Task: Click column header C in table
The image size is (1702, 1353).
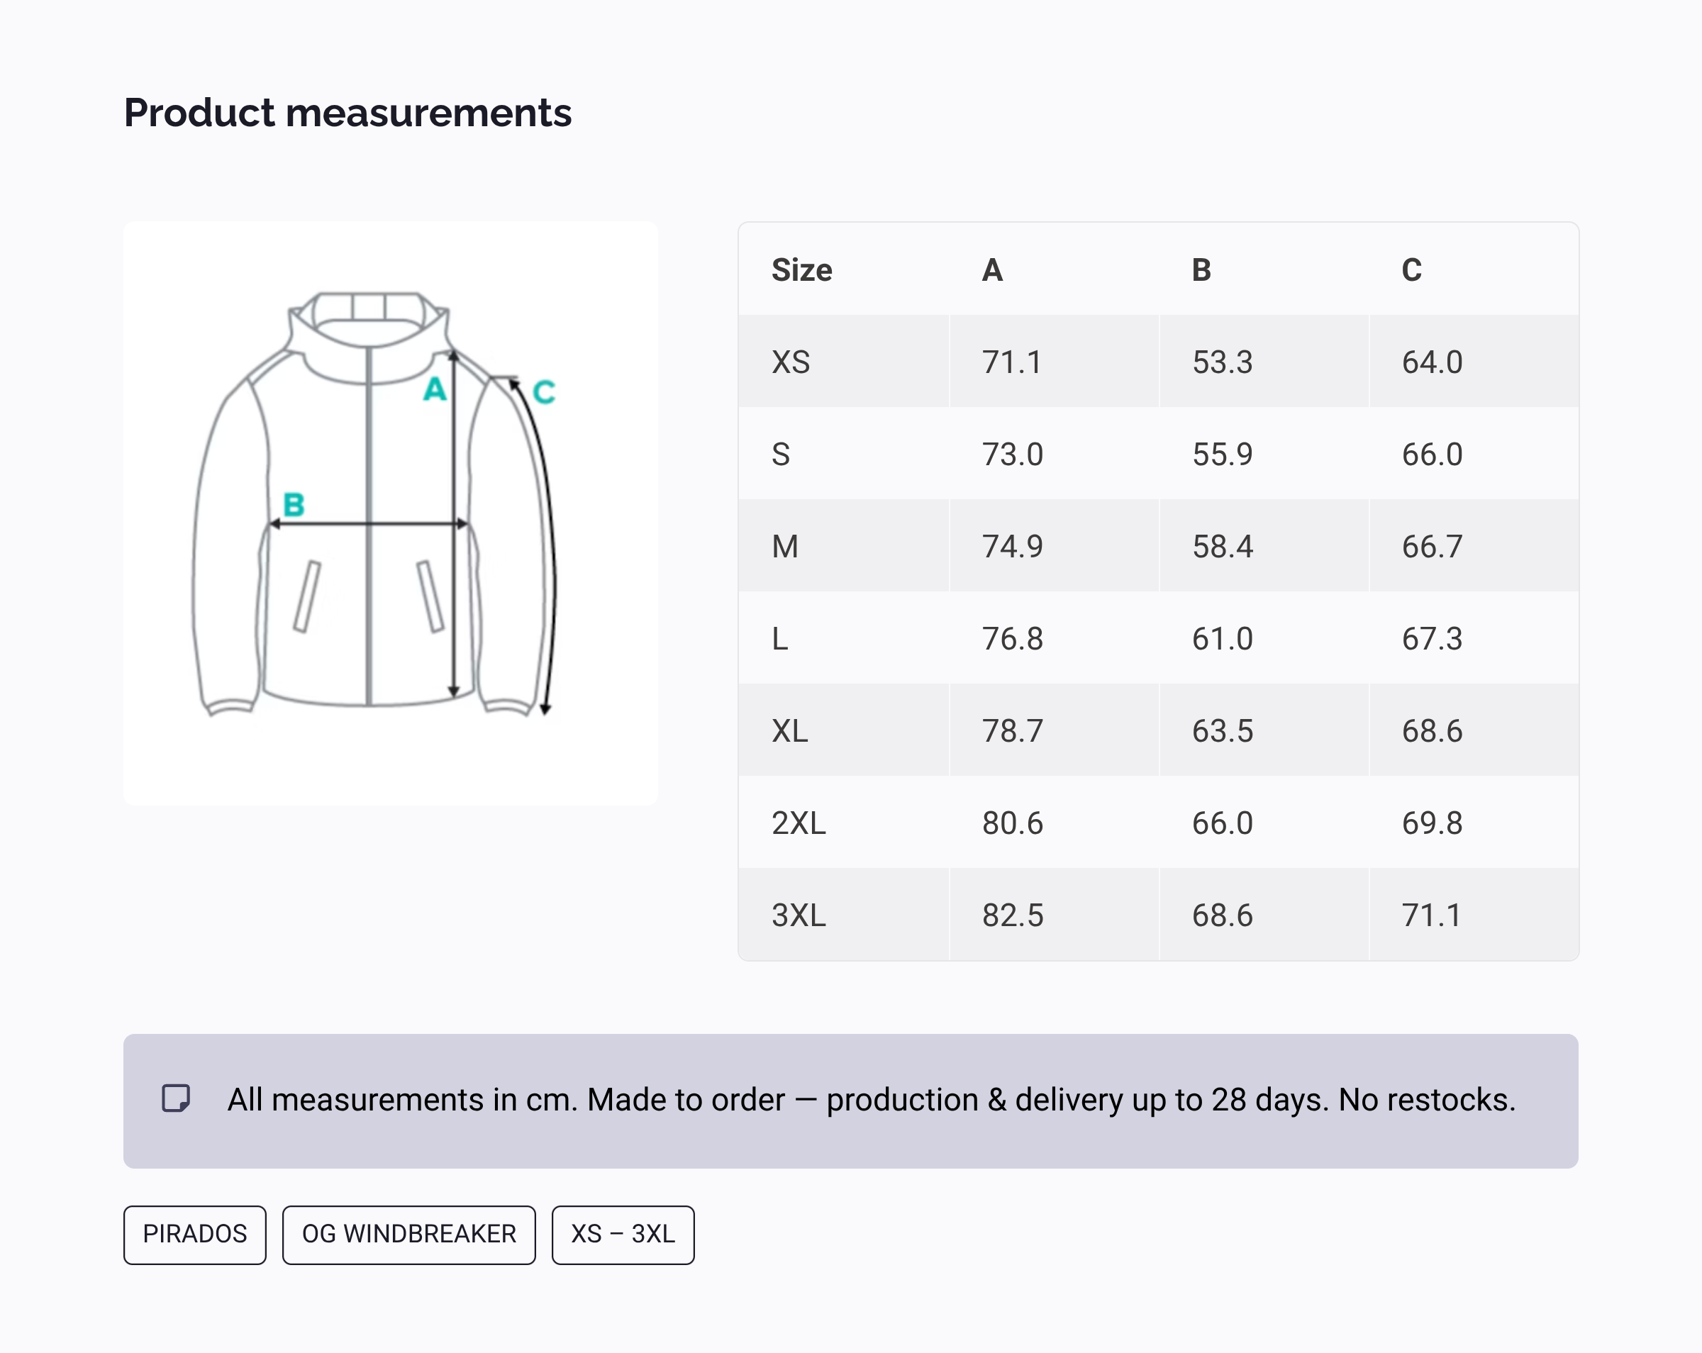Action: coord(1411,270)
